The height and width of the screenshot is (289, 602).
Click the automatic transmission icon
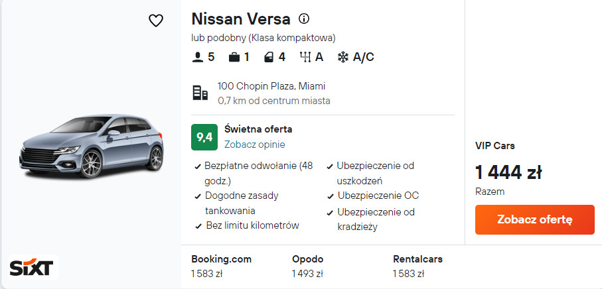pyautogui.click(x=305, y=57)
